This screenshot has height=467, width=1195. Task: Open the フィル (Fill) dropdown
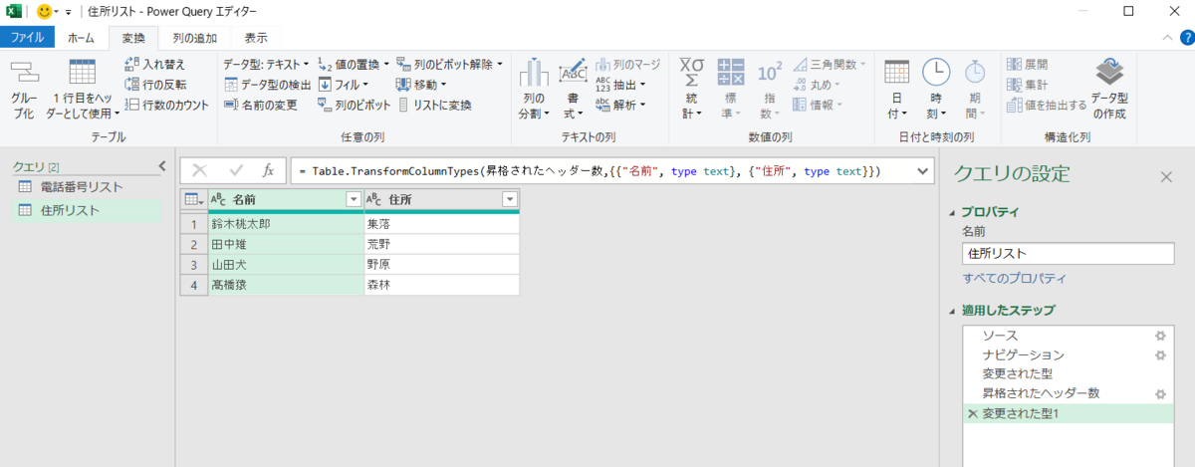[344, 85]
